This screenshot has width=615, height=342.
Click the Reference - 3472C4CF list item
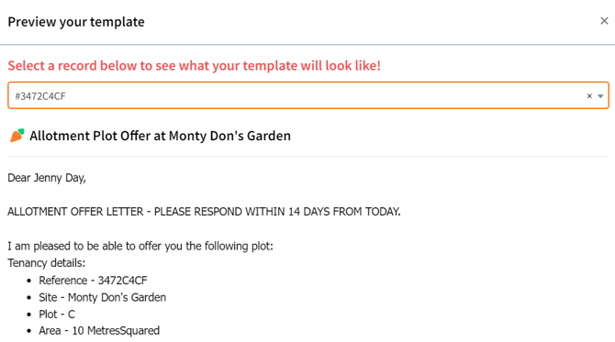pyautogui.click(x=93, y=281)
